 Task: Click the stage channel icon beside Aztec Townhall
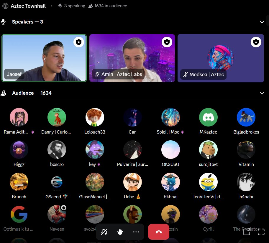tap(5, 6)
